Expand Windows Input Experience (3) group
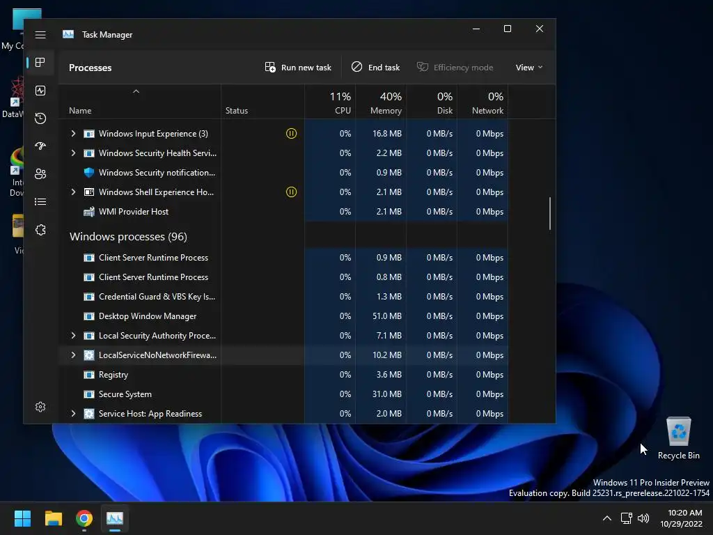This screenshot has height=535, width=713. coord(73,133)
